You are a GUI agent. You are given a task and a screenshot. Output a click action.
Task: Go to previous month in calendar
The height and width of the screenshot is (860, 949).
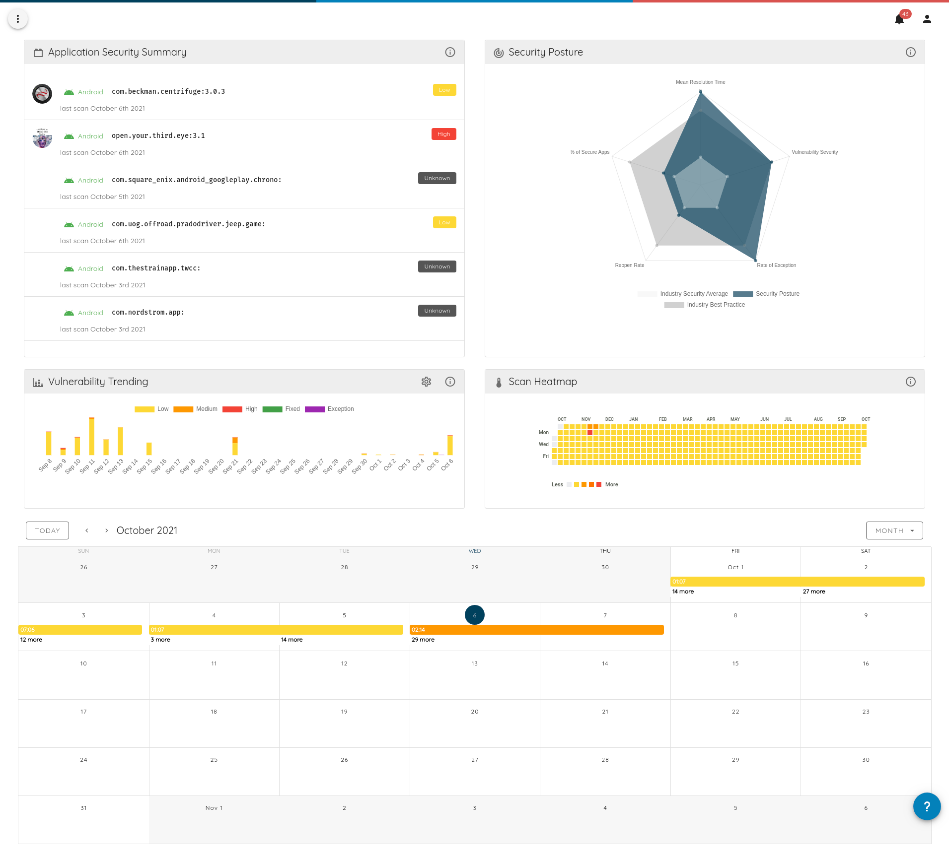(x=87, y=530)
